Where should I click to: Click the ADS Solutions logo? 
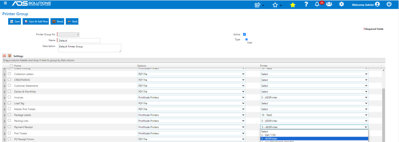pos(32,3)
